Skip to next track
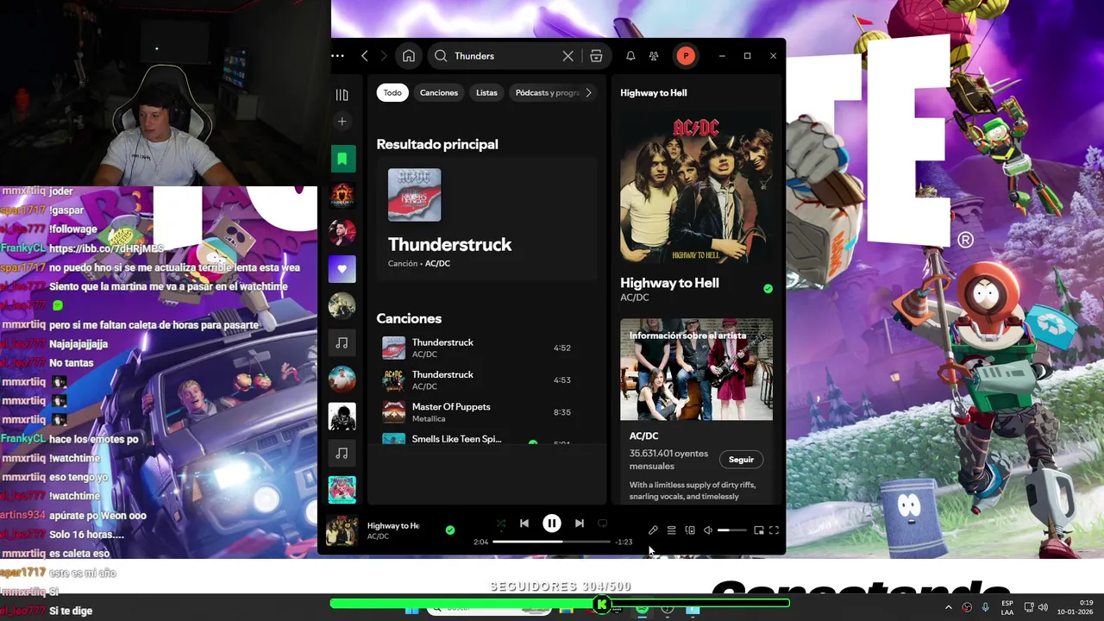Viewport: 1104px width, 621px height. pos(580,524)
